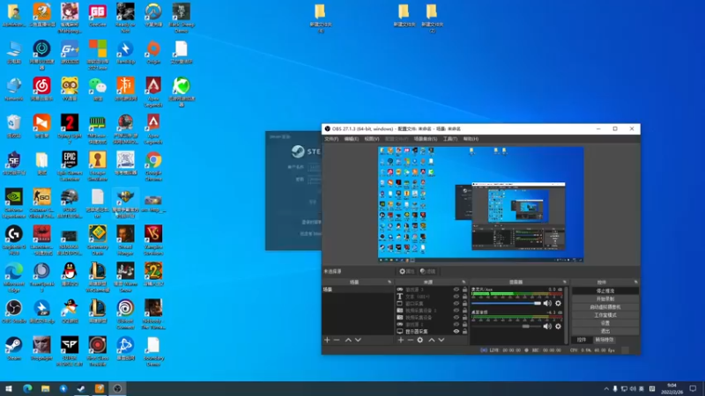705x396 pixels.
Task: Show hidden system tray icons chevron
Action: (606, 389)
